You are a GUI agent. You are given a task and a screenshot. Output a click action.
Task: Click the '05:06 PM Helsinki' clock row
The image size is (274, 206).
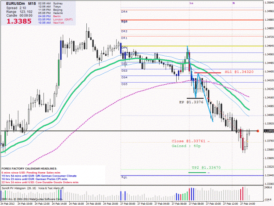click(50, 13)
